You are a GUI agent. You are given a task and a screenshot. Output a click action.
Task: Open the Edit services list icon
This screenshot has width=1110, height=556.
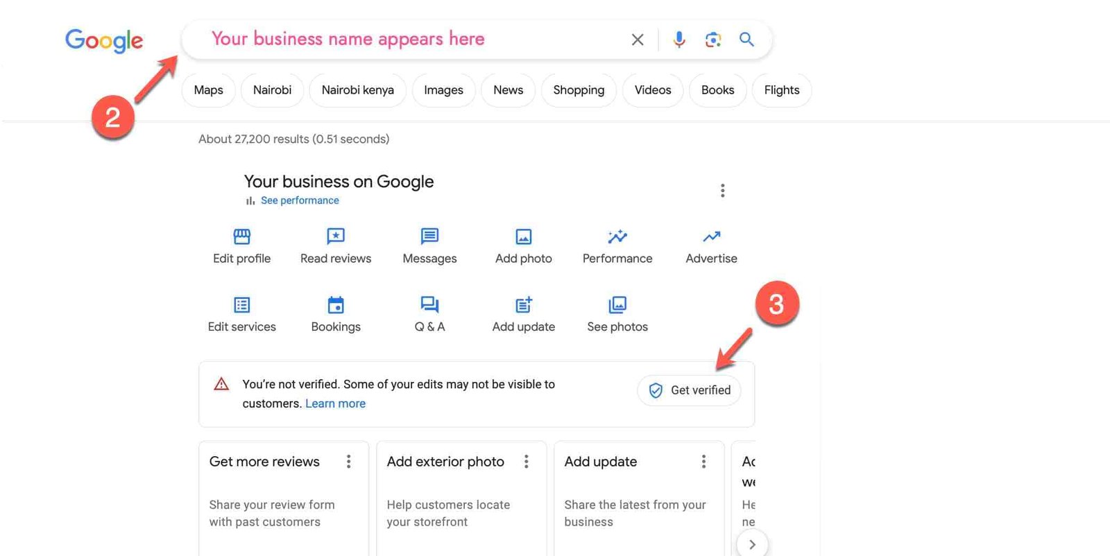(241, 305)
